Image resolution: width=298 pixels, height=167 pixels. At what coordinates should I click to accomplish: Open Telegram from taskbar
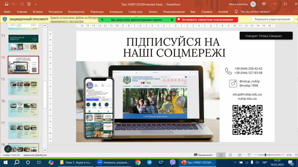[149, 162]
